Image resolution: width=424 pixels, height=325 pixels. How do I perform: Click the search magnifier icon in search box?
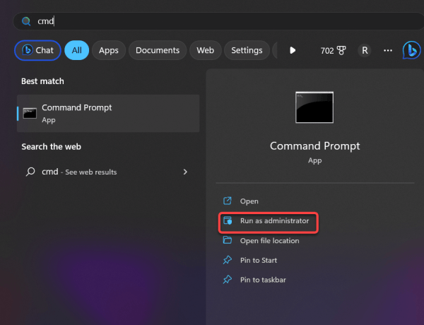coord(26,21)
